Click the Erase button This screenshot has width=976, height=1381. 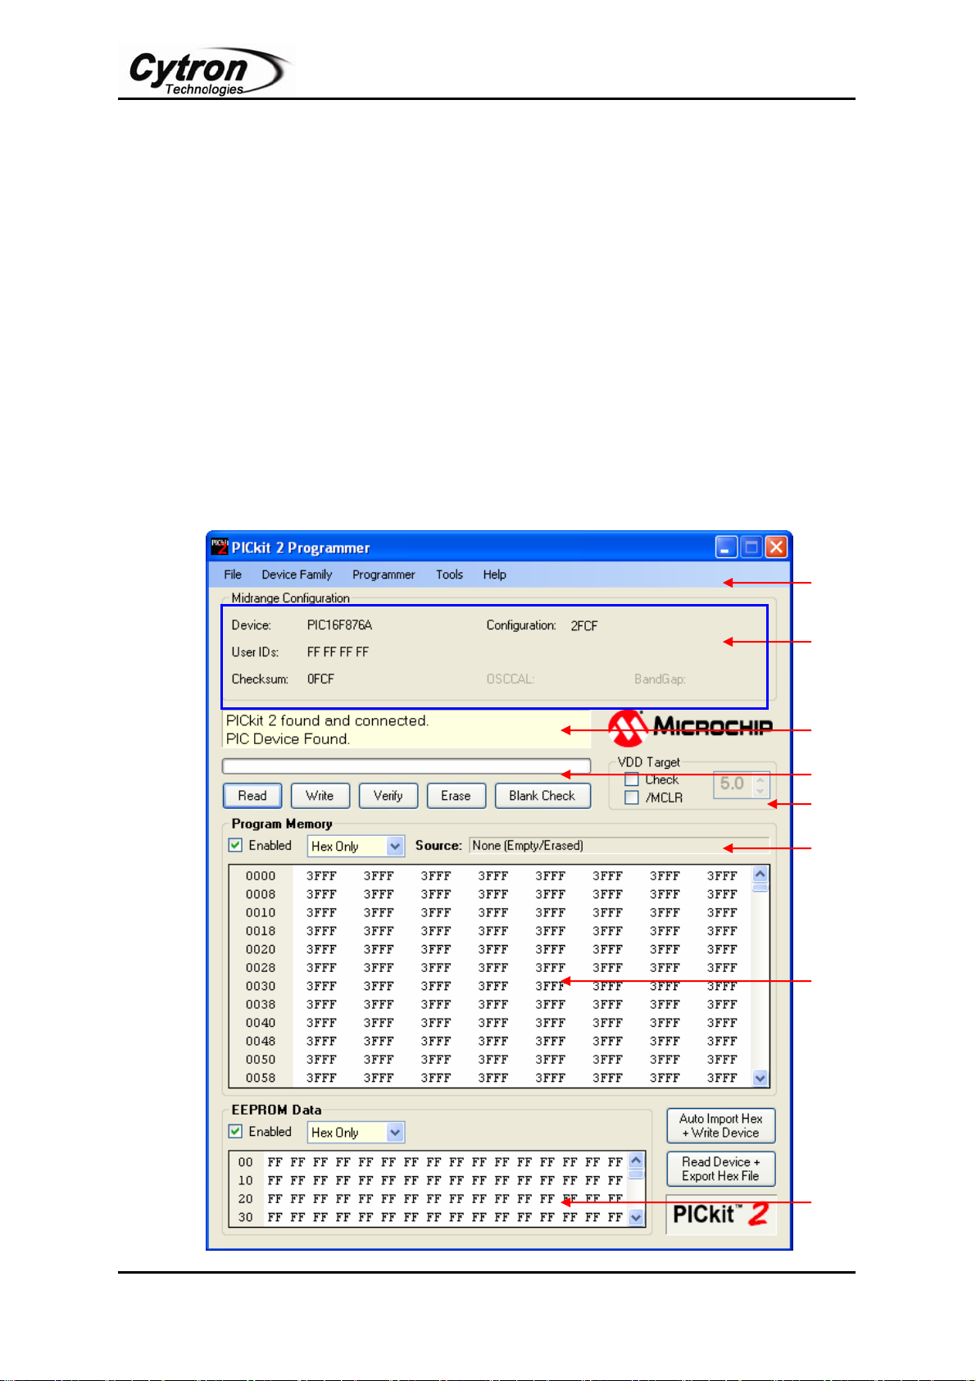(456, 796)
